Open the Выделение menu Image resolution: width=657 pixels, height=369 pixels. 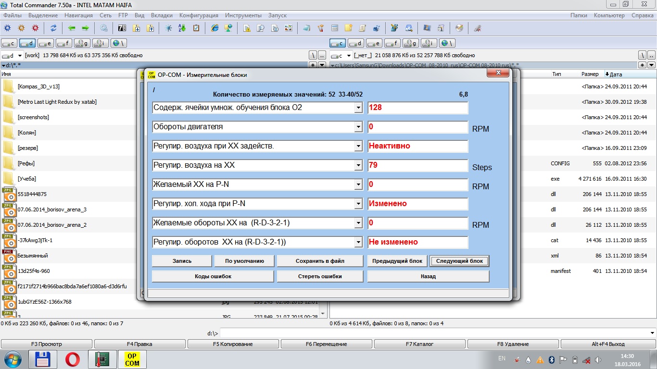(43, 15)
